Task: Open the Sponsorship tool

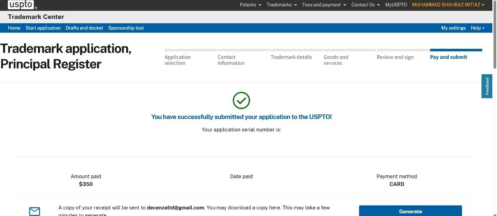Action: point(126,28)
